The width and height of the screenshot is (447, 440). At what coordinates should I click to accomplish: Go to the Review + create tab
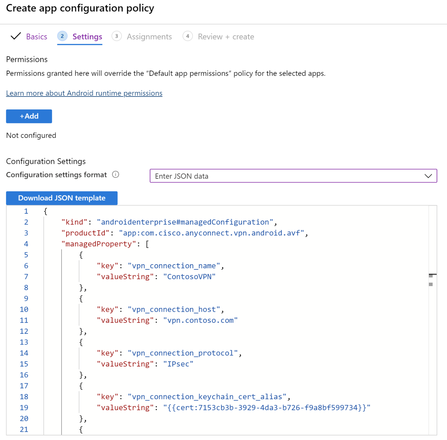pyautogui.click(x=226, y=37)
